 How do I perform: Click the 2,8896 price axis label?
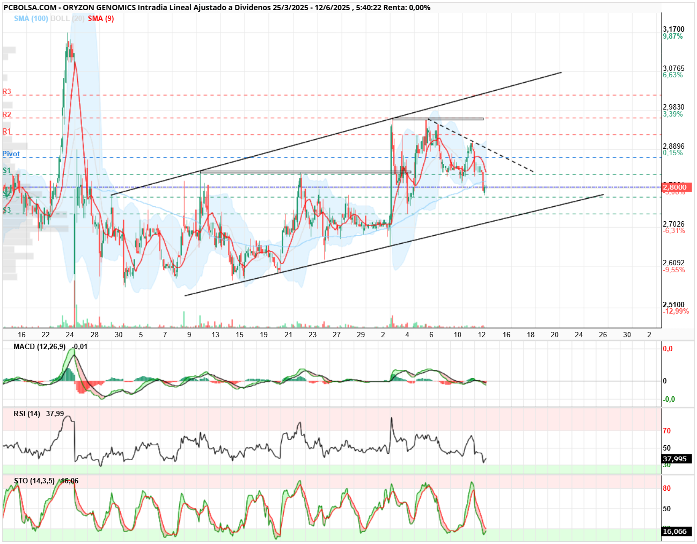point(673,147)
